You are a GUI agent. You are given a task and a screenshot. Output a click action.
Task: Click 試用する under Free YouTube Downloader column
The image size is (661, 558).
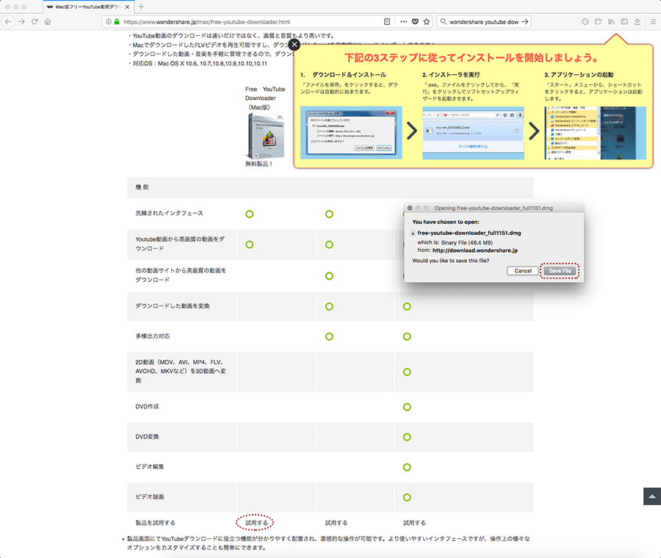coord(256,523)
